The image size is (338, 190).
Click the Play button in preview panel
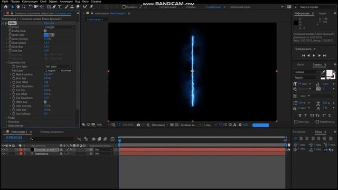[x=314, y=55]
